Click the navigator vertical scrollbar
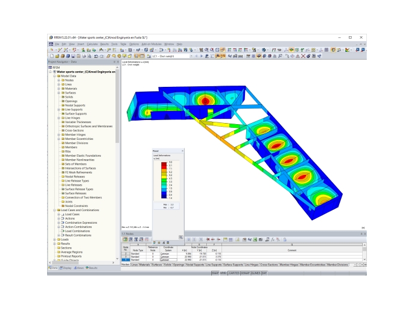This screenshot has height=310, width=414. (117, 106)
